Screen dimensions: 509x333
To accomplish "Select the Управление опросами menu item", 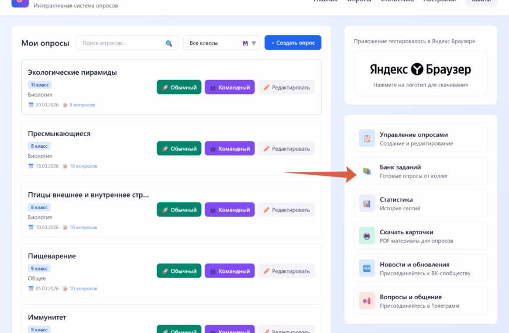I will click(421, 138).
